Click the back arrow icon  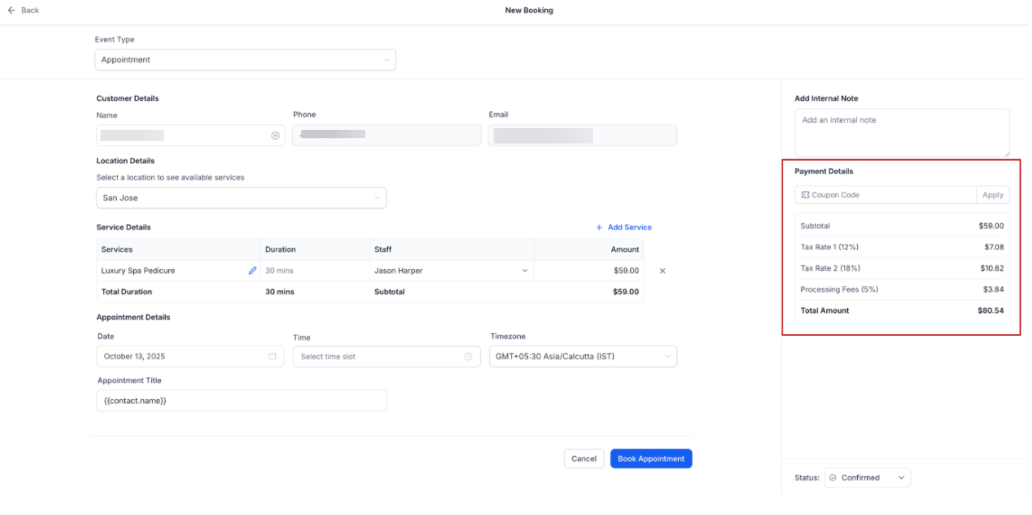[x=11, y=11]
